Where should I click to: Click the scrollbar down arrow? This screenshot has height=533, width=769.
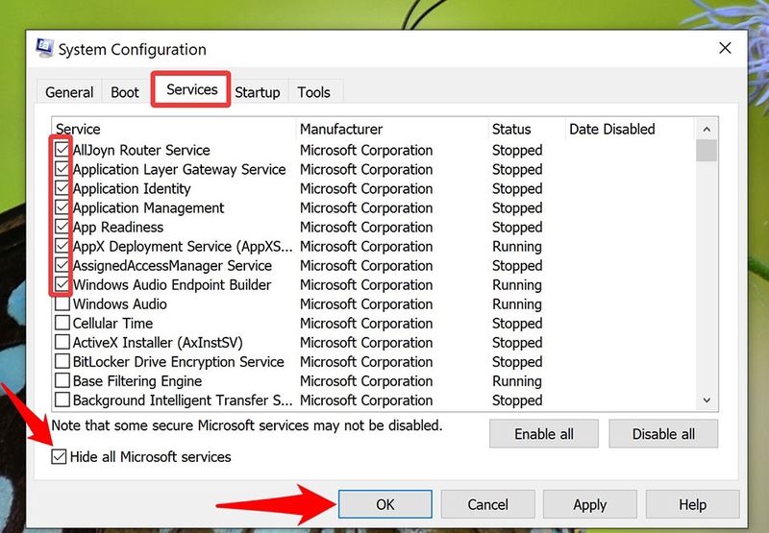pyautogui.click(x=707, y=400)
